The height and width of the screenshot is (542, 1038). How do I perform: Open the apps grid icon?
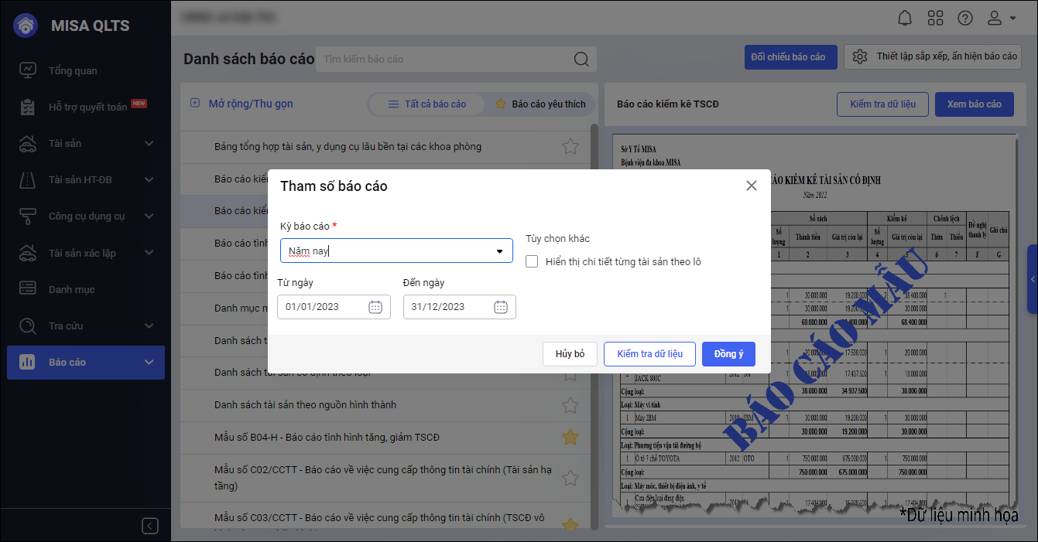pyautogui.click(x=935, y=18)
